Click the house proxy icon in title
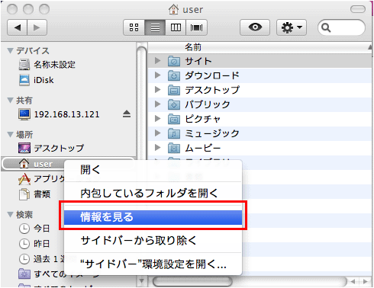Image resolution: width=374 pixels, height=288 pixels. pyautogui.click(x=173, y=9)
